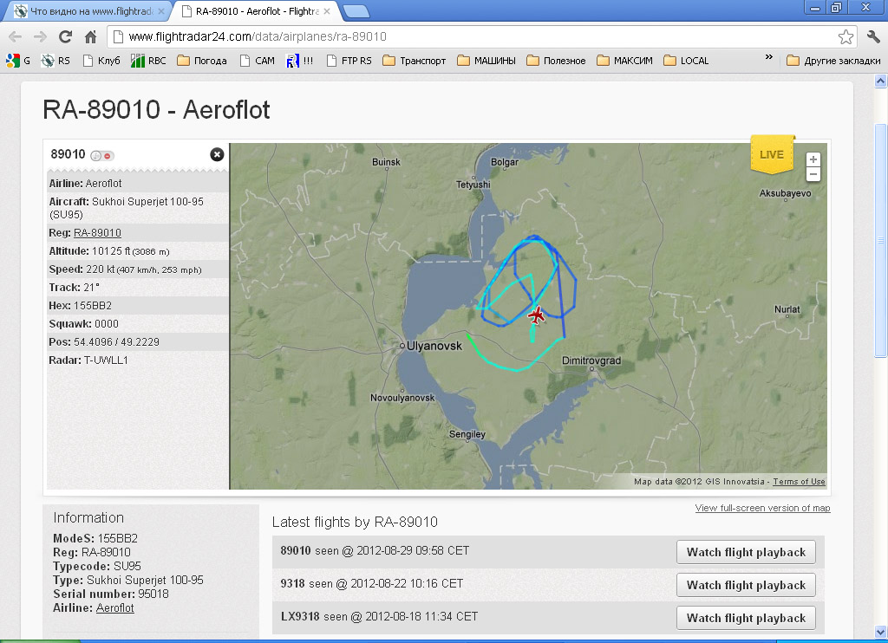This screenshot has height=643, width=888.
Task: Zoom in on the map
Action: [813, 159]
